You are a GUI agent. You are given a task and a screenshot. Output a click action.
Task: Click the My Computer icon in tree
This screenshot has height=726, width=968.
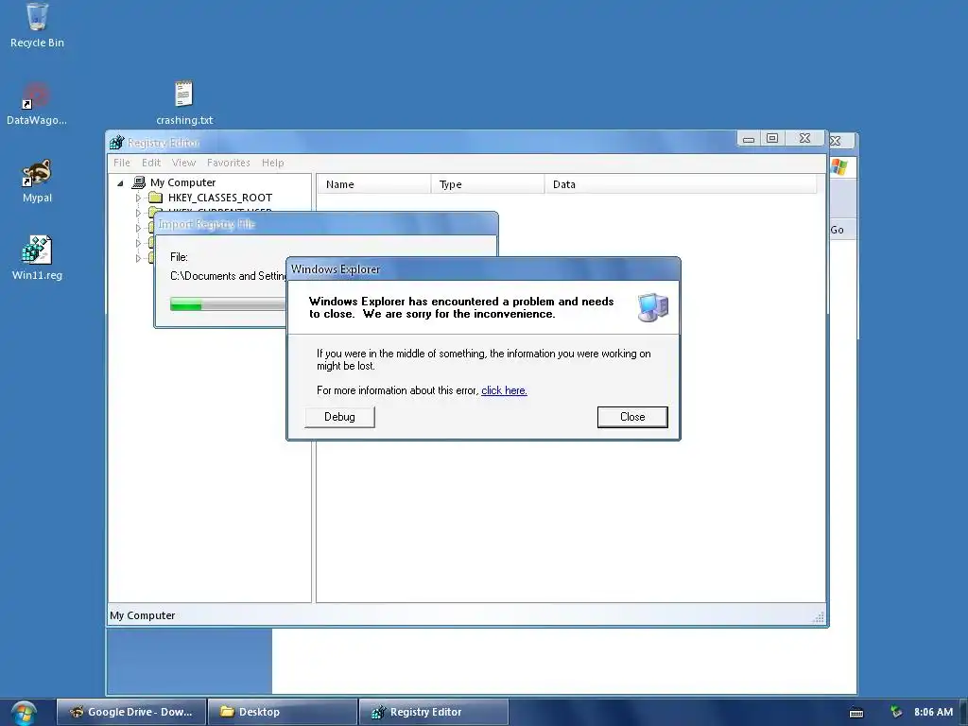pyautogui.click(x=139, y=182)
